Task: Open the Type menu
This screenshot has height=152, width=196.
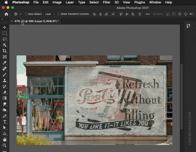Action: 81,2
